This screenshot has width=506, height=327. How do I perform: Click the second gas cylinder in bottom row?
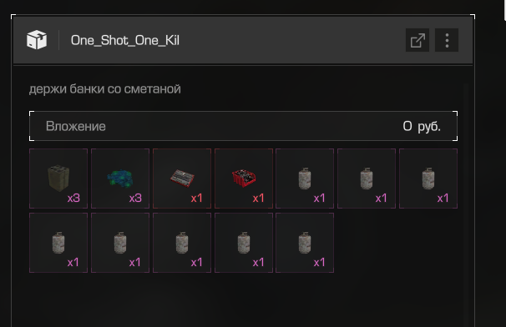120,243
